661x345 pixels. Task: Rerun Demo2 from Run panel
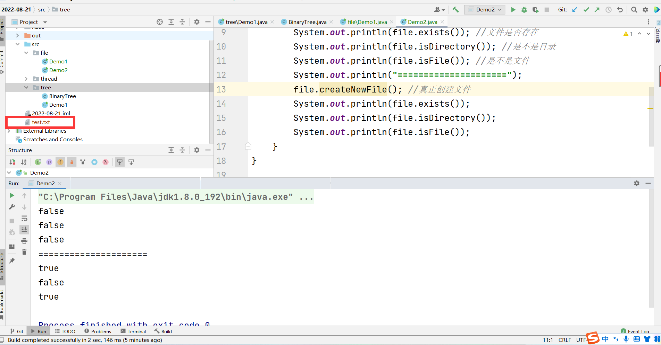(x=12, y=195)
